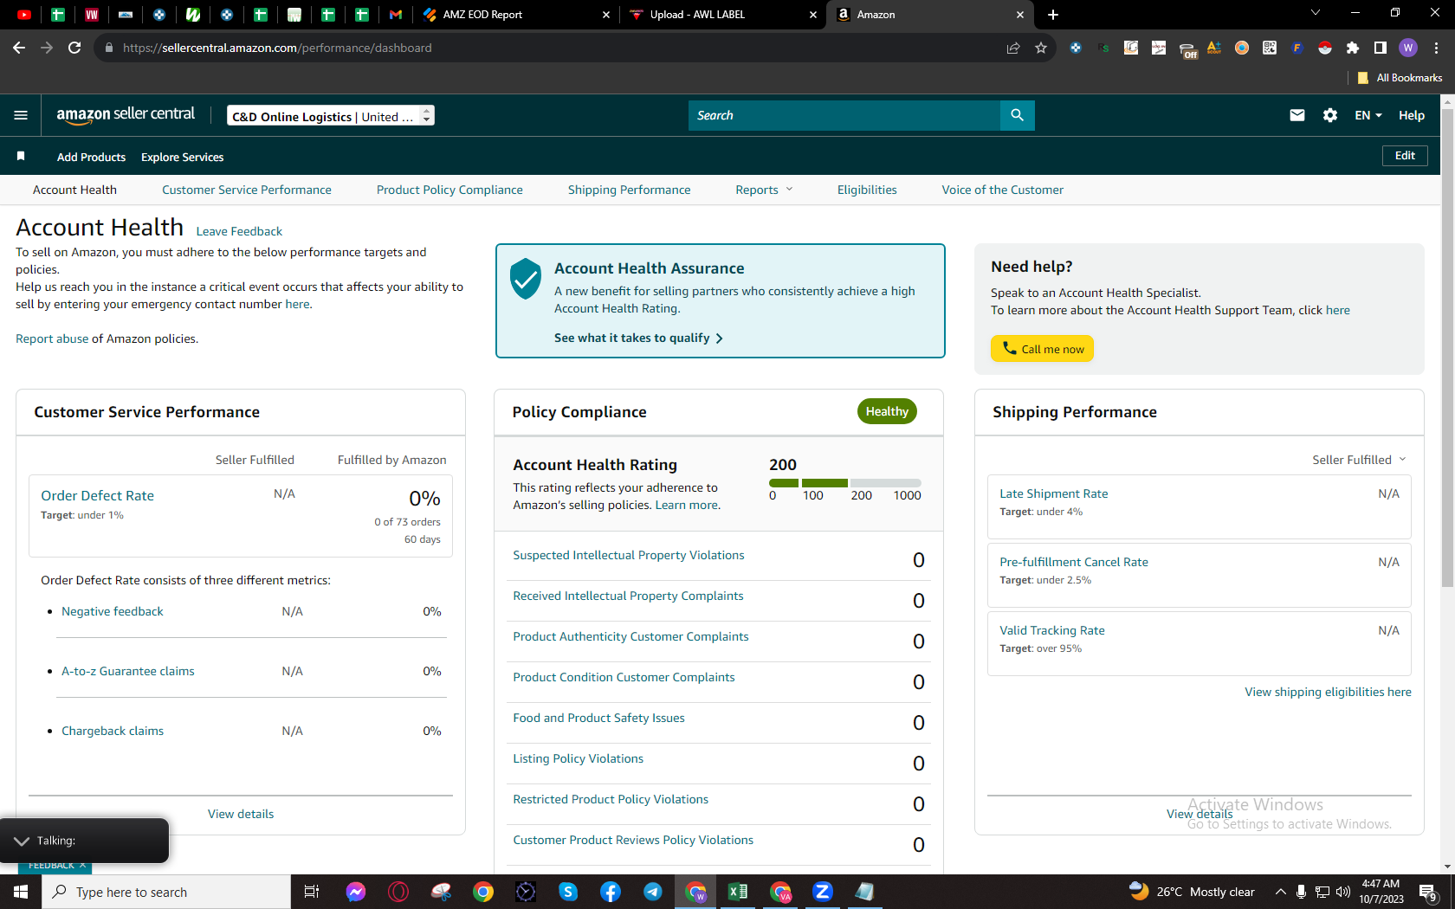Open the C&D Online Logistics account switcher

coord(330,116)
